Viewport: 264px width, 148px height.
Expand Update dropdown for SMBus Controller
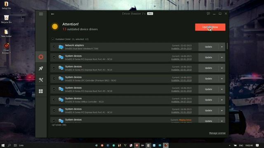(222, 100)
